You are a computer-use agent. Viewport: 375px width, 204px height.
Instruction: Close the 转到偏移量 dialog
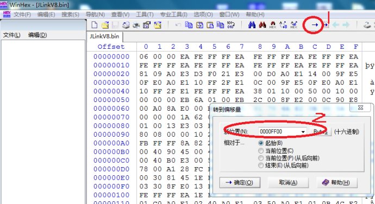[361, 107]
